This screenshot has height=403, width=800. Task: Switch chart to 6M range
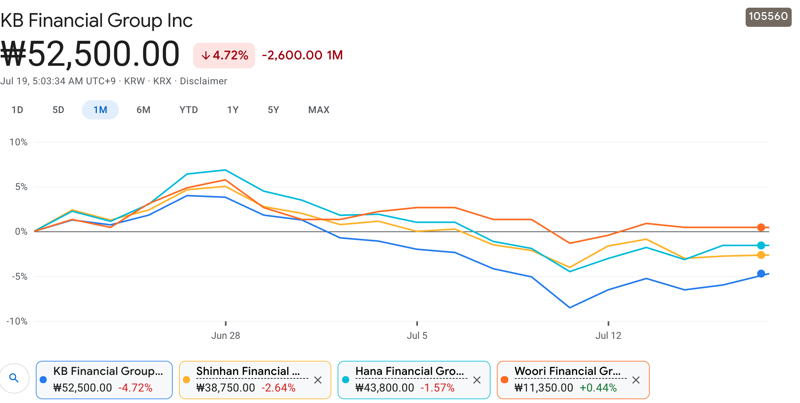click(x=144, y=110)
